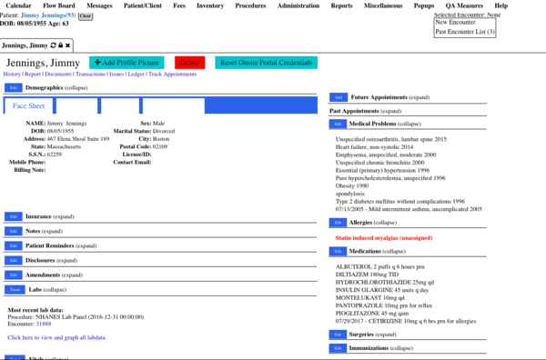Edit the Insurance section
Screen dimensions: 546x360
pyautogui.click(x=14, y=216)
